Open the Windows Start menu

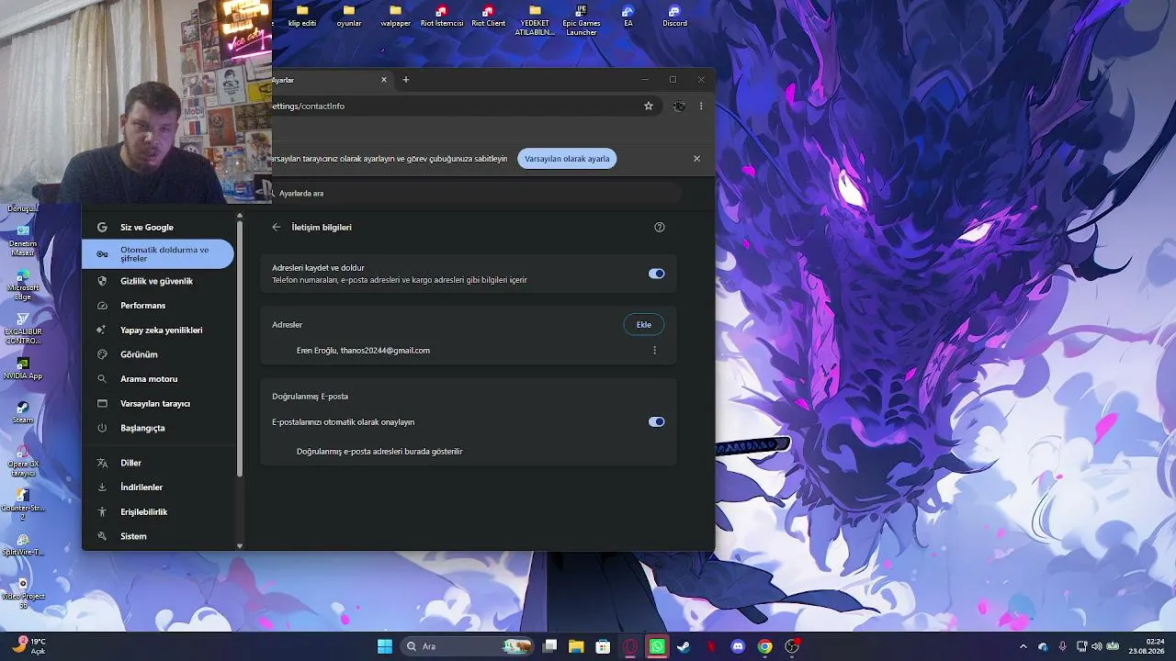coord(385,646)
